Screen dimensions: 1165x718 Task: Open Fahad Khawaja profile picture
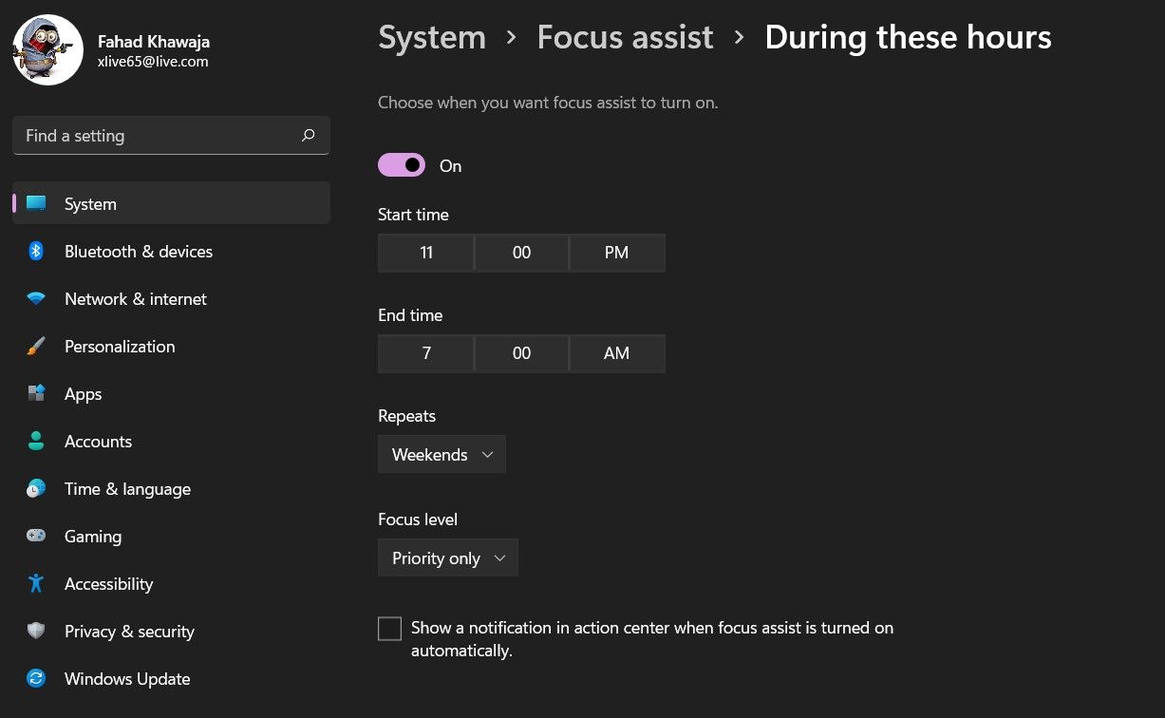pyautogui.click(x=48, y=49)
